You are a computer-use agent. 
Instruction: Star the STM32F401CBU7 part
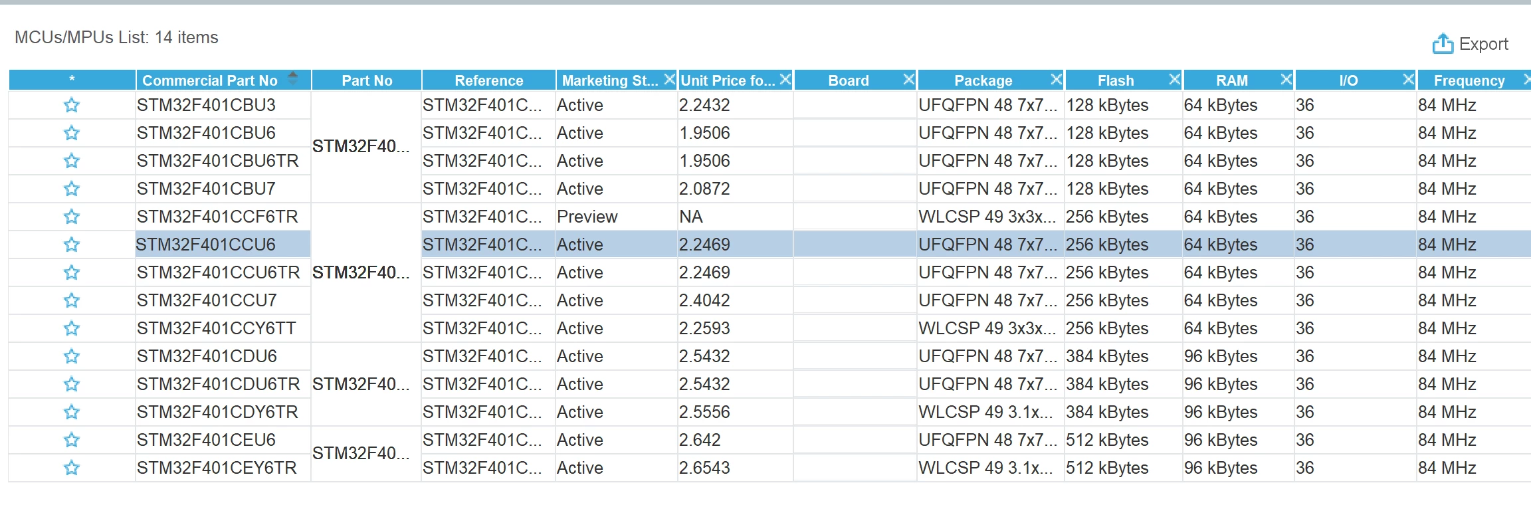(x=72, y=189)
